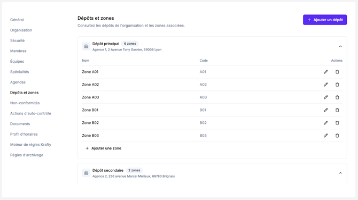Delete Zone A02 with the trash icon
Viewport: 358px width, 200px height.
click(x=337, y=85)
